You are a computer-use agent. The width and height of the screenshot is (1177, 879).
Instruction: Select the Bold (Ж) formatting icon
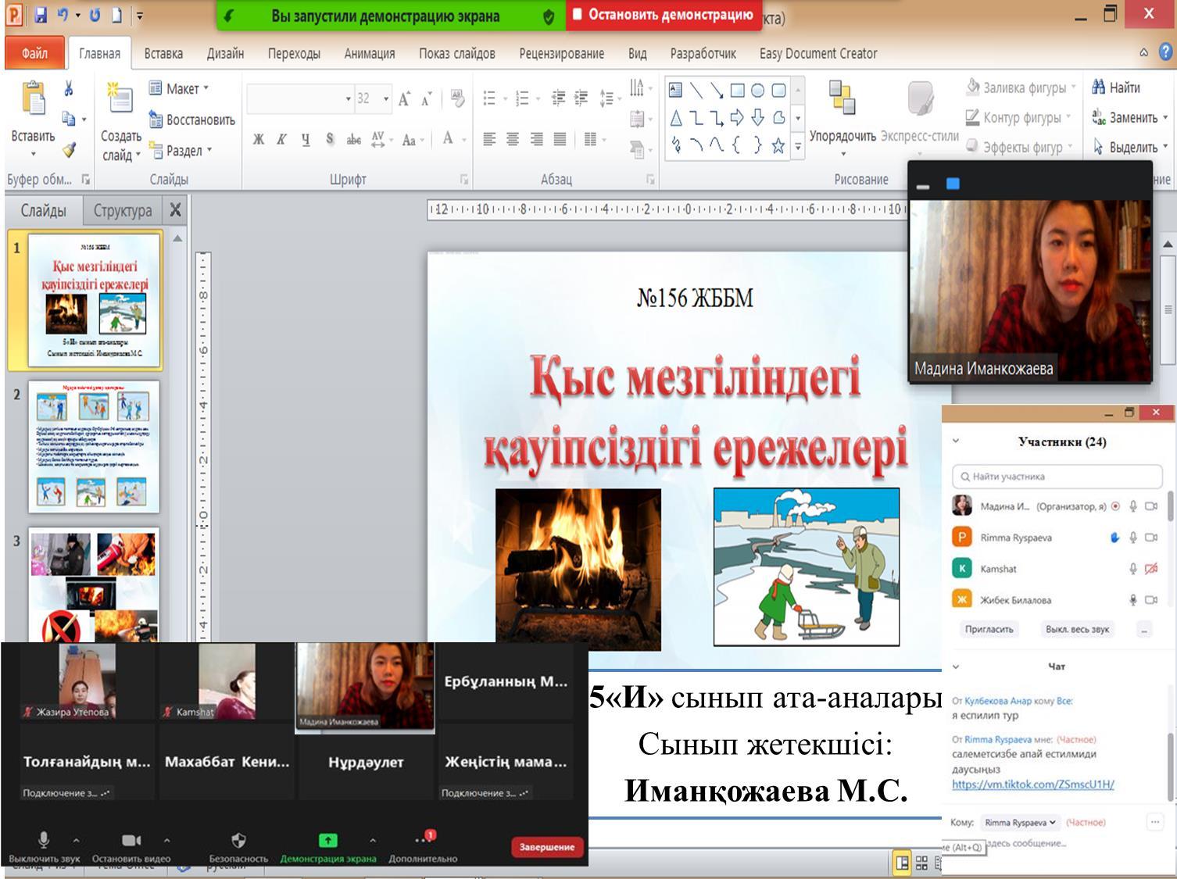pyautogui.click(x=257, y=138)
